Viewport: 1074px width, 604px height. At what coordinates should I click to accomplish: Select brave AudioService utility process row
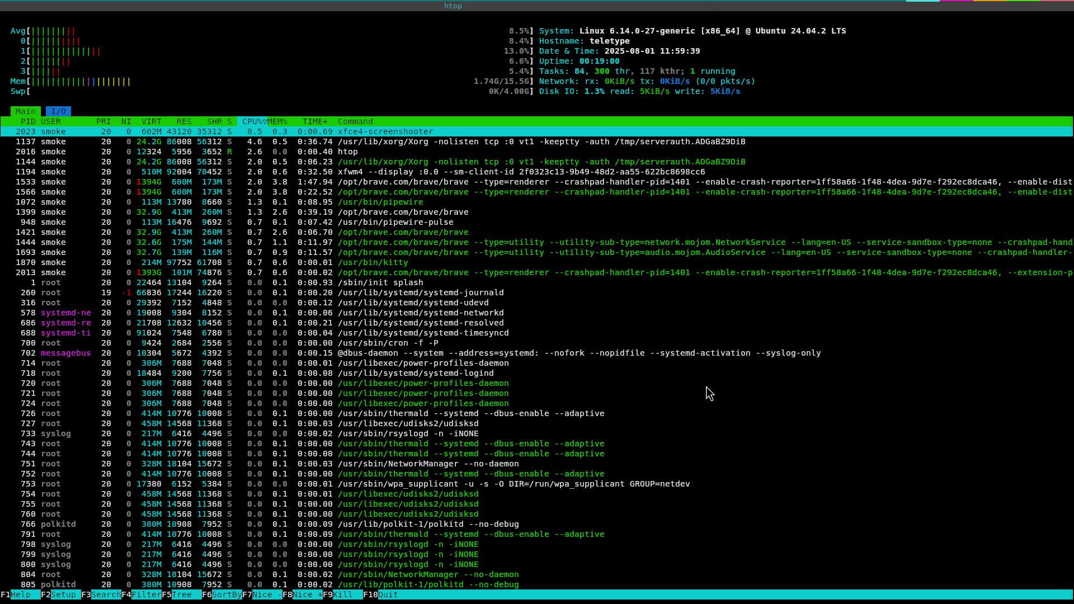(x=537, y=252)
